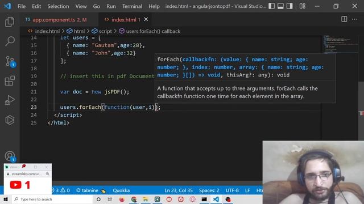Open the hexagon extension view in activity bar

click(x=10, y=120)
